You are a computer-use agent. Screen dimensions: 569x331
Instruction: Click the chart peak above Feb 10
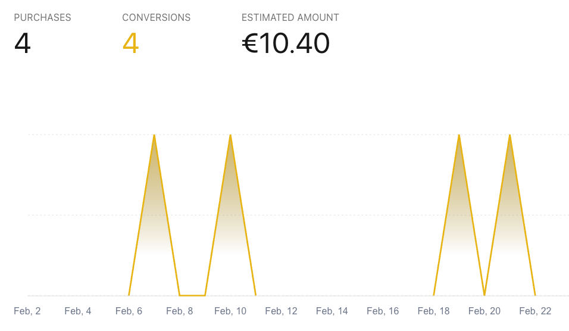(x=230, y=136)
